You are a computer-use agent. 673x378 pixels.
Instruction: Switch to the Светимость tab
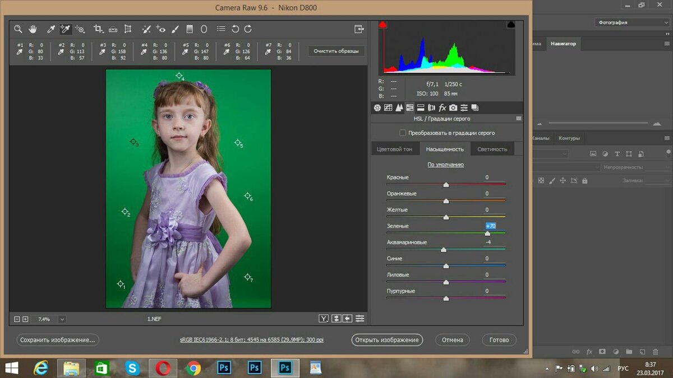tap(492, 149)
